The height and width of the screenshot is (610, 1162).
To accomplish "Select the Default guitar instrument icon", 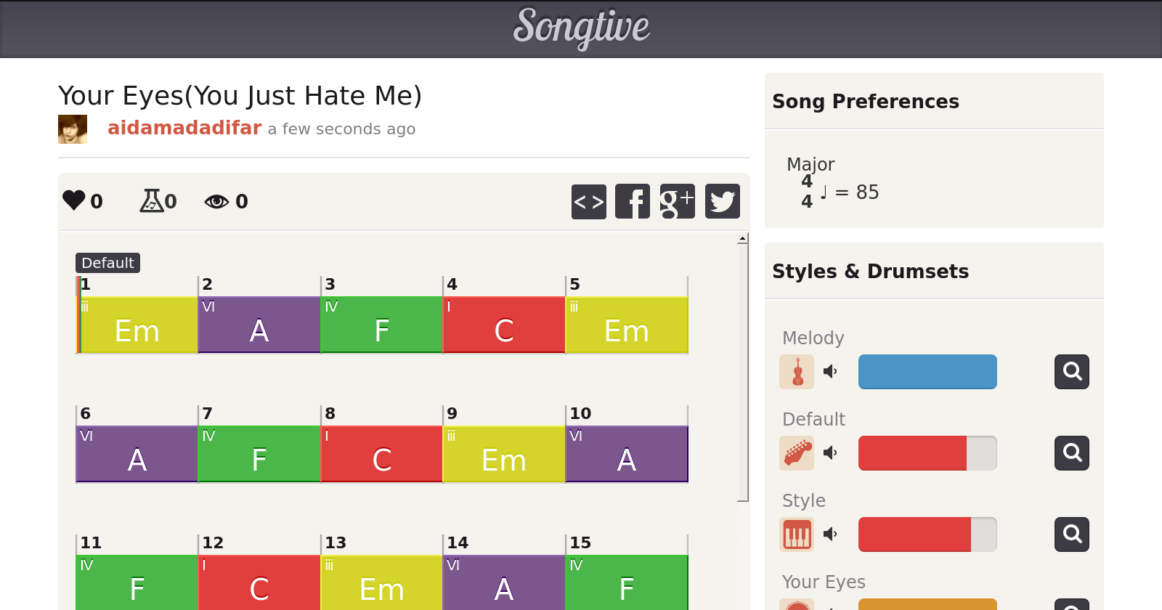I will 797,453.
